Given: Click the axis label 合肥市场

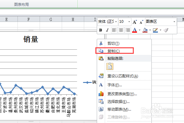Looking at the screenshot, I should (53, 105).
